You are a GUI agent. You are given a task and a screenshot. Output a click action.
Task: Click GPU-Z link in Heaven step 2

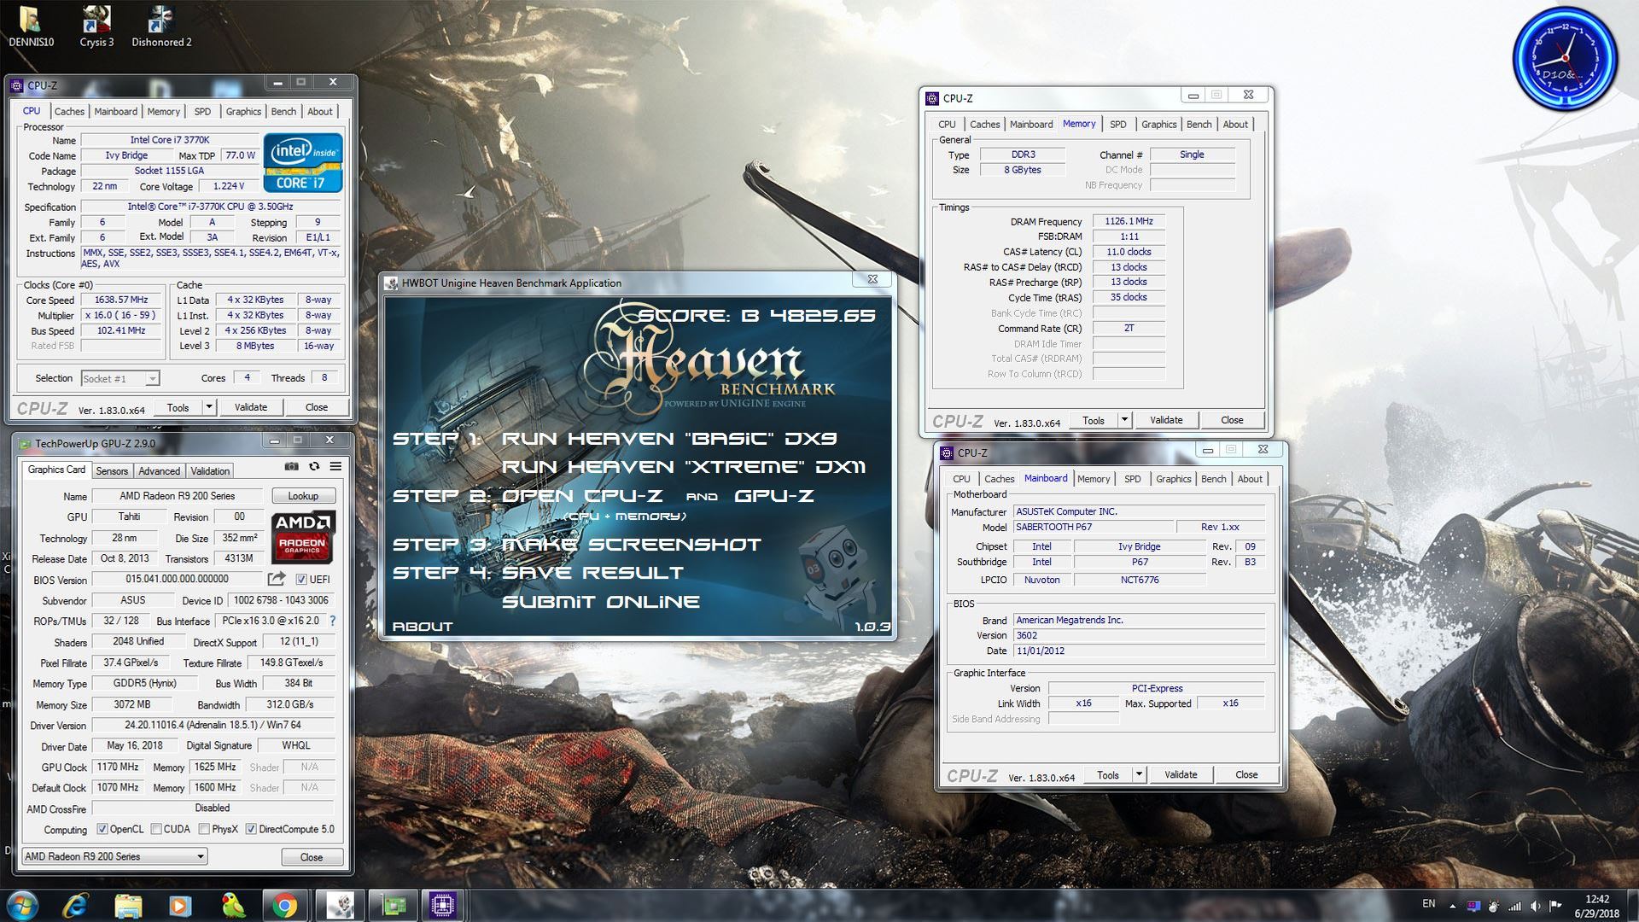click(773, 496)
